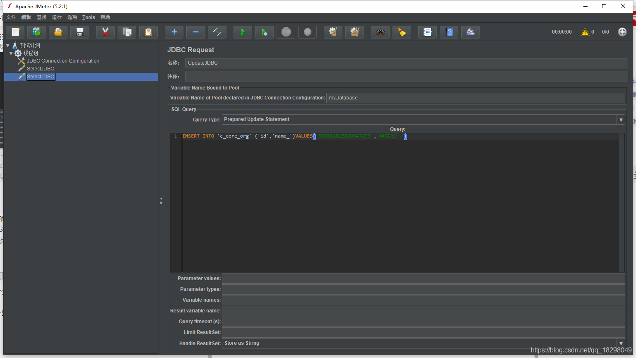Screen dimensions: 636x358
Task: Save the test plan with the disk icon
Action: [80, 32]
